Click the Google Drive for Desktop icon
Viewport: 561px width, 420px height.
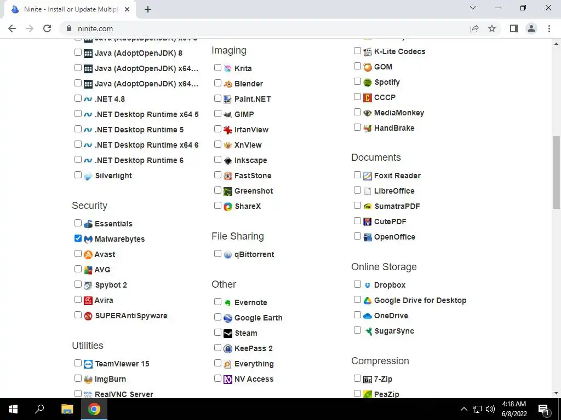pyautogui.click(x=368, y=300)
